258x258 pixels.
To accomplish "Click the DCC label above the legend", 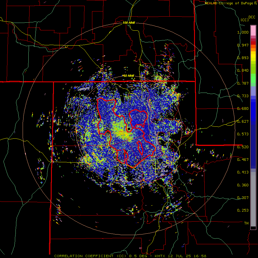I will tap(252, 17).
